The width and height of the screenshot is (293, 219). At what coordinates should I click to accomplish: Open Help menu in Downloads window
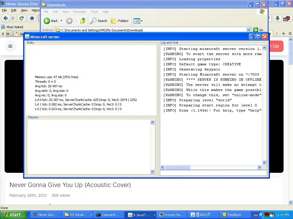point(105,12)
